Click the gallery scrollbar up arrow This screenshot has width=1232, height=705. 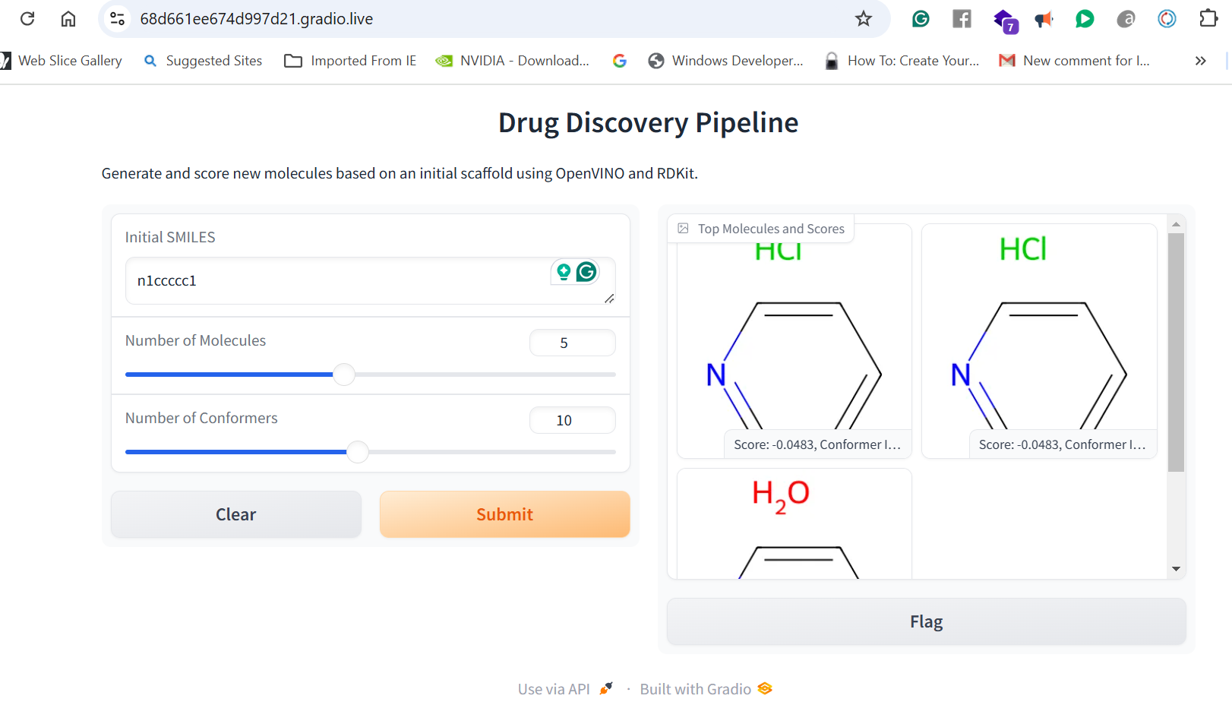(x=1176, y=224)
